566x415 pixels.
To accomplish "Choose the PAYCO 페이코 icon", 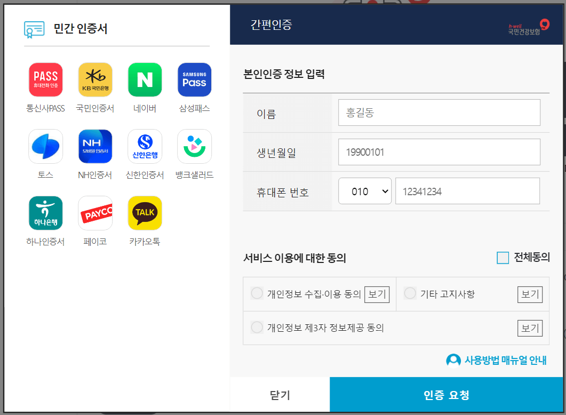I will (x=95, y=213).
